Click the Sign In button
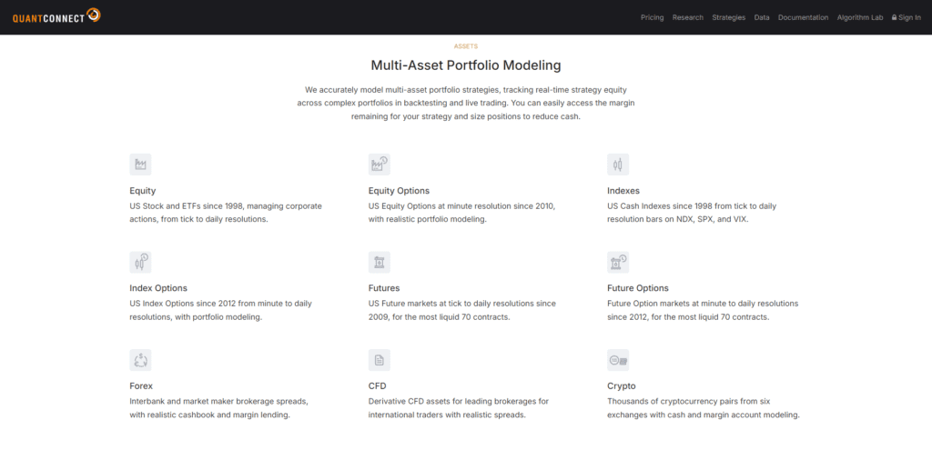Viewport: 932px width, 450px height. (907, 17)
